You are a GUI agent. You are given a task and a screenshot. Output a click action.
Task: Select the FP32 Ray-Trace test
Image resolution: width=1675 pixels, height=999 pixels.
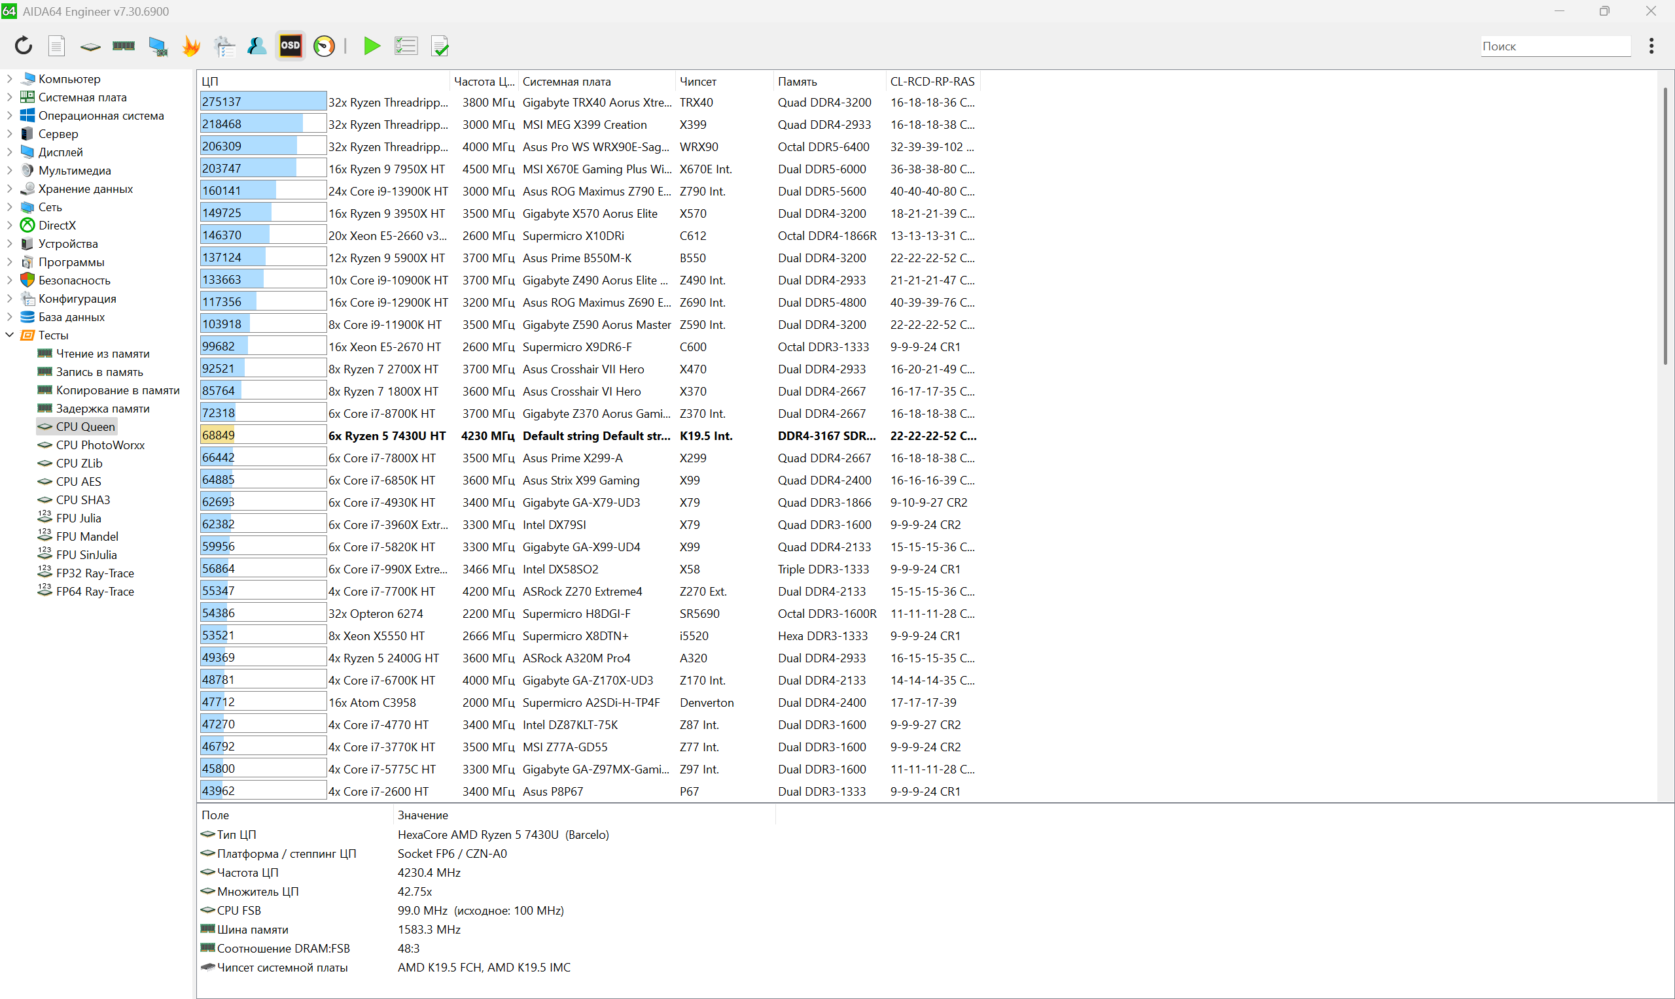95,573
